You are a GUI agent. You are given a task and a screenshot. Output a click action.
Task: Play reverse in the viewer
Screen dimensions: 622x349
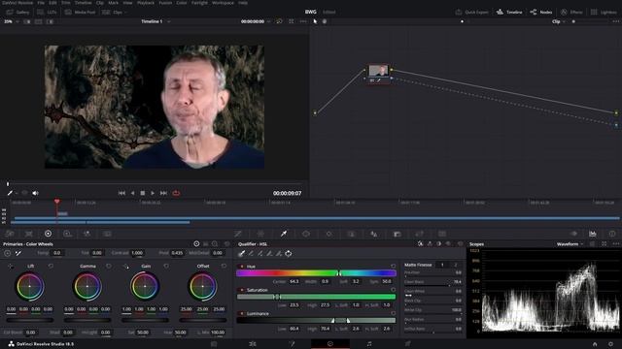[x=132, y=193]
